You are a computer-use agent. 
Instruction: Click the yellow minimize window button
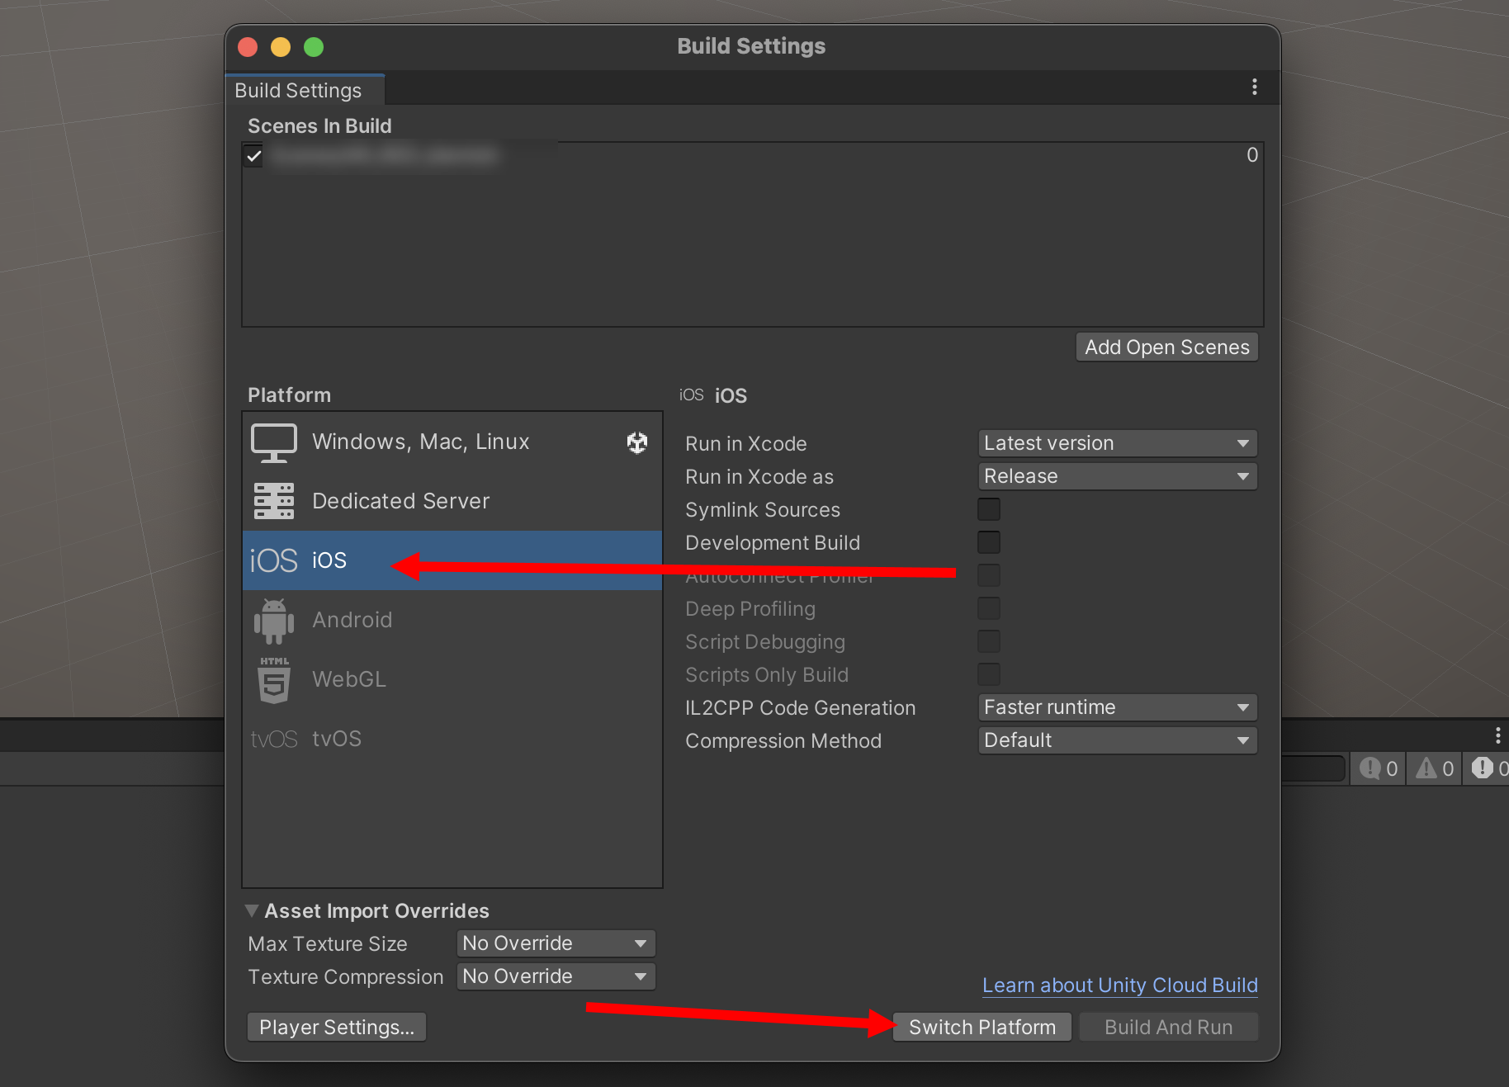coord(281,47)
